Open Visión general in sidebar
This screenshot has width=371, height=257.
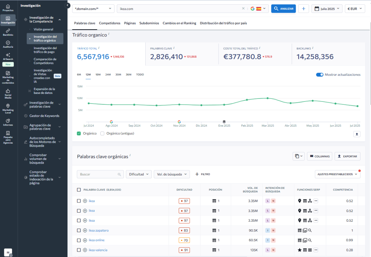[43, 29]
